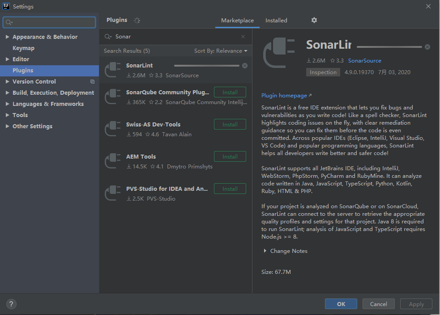Expand the Editor settings node
440x315 pixels.
click(x=8, y=59)
